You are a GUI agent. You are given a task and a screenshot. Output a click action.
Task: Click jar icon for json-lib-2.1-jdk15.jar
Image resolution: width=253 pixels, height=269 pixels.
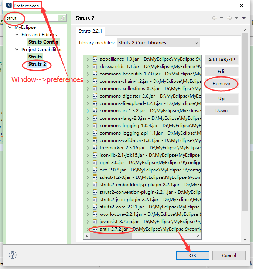coord(95,155)
